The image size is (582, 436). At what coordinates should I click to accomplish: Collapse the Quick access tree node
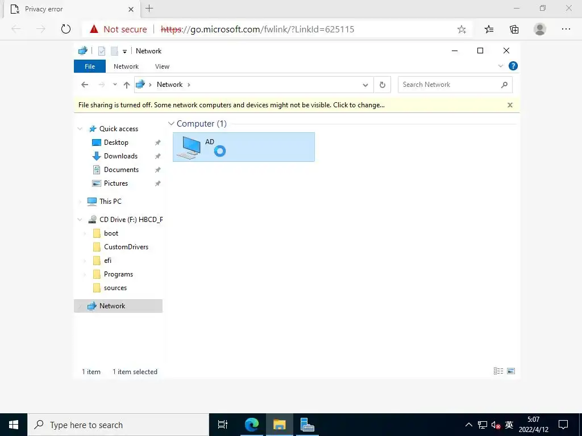click(x=80, y=129)
